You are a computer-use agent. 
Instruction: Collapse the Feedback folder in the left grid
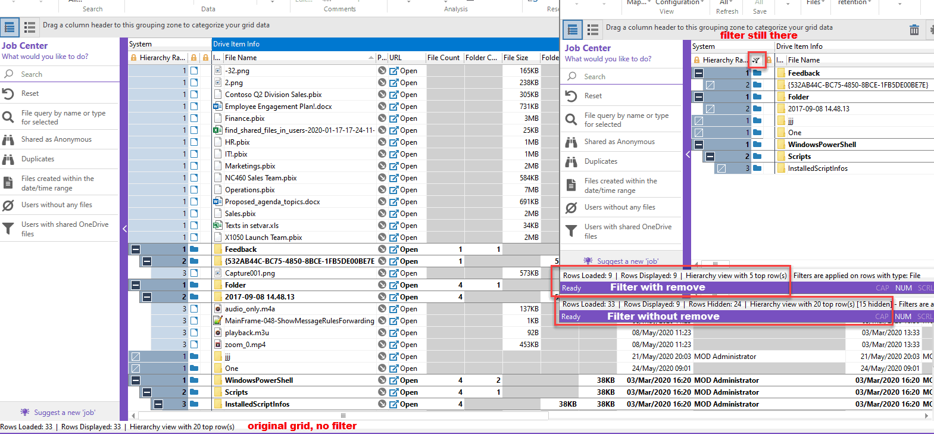tap(136, 249)
